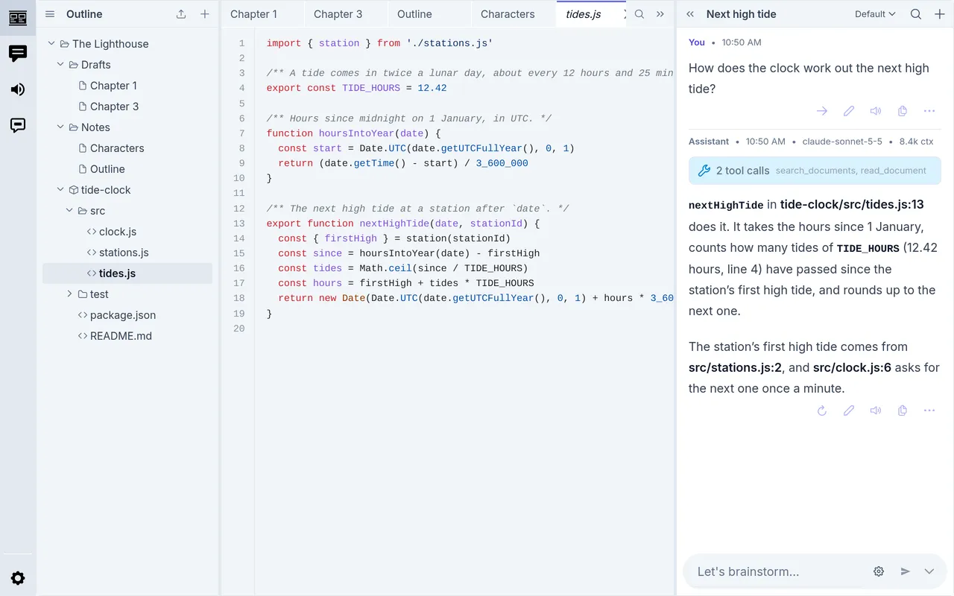Send the message with the paper plane icon

[906, 571]
